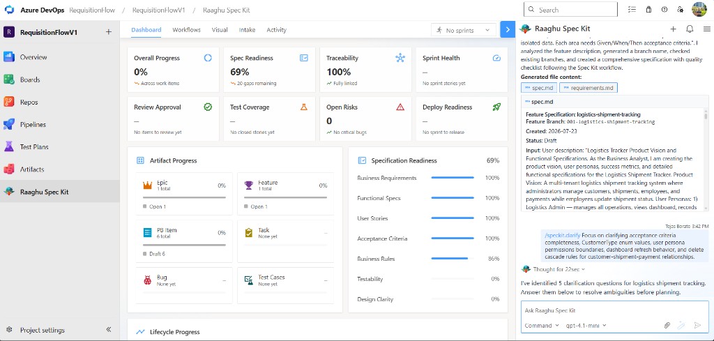This screenshot has width=714, height=341.
Task: Switch to the Activity tab
Action: point(276,30)
